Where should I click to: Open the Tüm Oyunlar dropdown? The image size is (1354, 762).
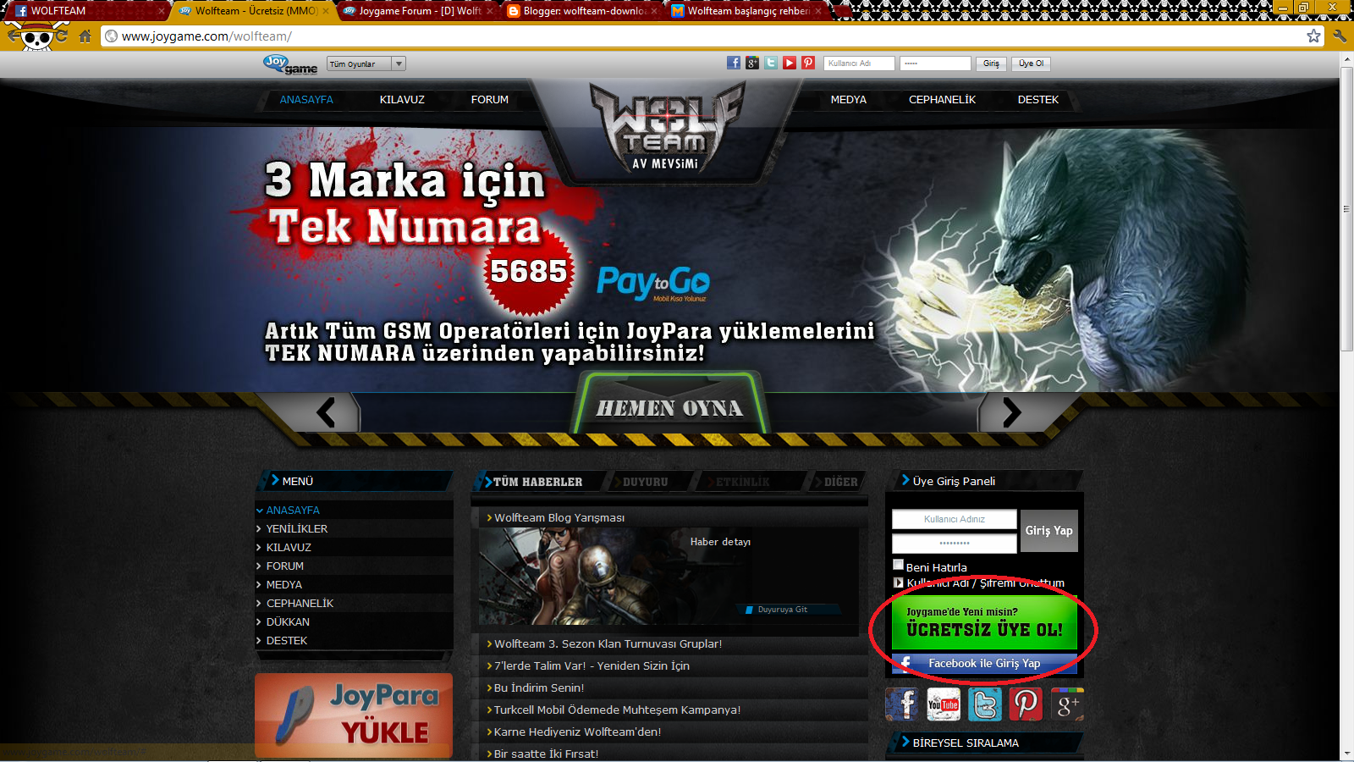click(x=365, y=63)
